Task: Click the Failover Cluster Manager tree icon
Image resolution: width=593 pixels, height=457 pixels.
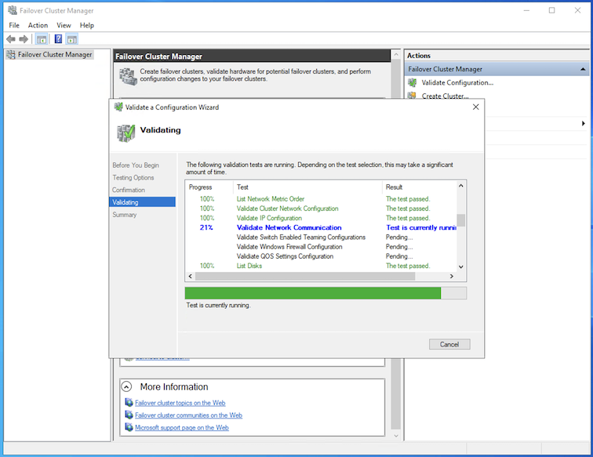Action: point(11,54)
